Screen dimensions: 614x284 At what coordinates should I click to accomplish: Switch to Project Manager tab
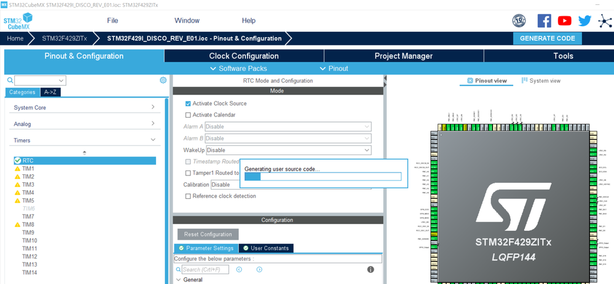(404, 56)
